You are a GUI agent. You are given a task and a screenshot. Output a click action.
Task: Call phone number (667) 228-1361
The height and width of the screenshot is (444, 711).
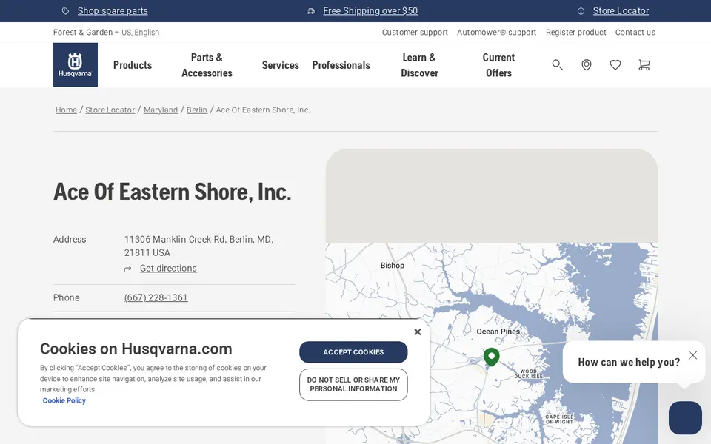(x=156, y=297)
